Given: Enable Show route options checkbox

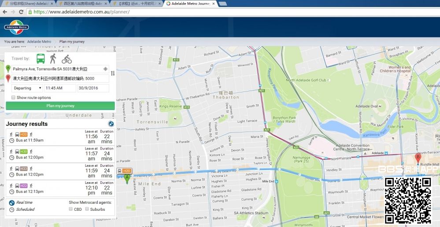Looking at the screenshot, I should click(13, 98).
